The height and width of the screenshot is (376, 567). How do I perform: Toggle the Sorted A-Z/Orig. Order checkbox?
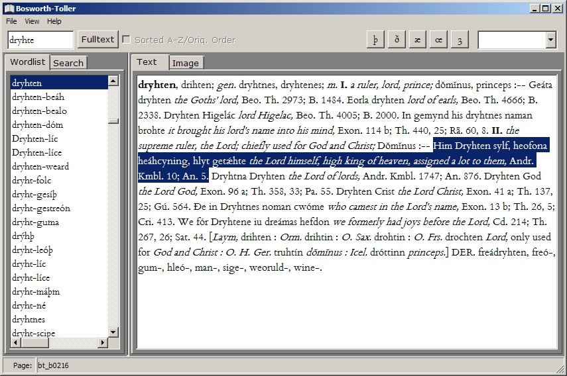[126, 39]
